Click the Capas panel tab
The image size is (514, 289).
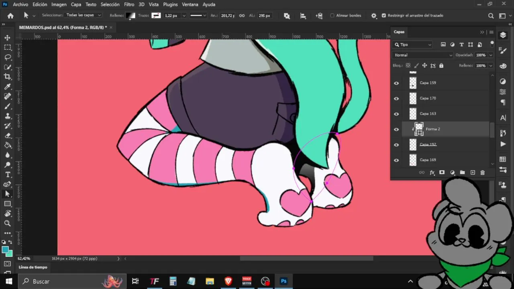coord(399,32)
